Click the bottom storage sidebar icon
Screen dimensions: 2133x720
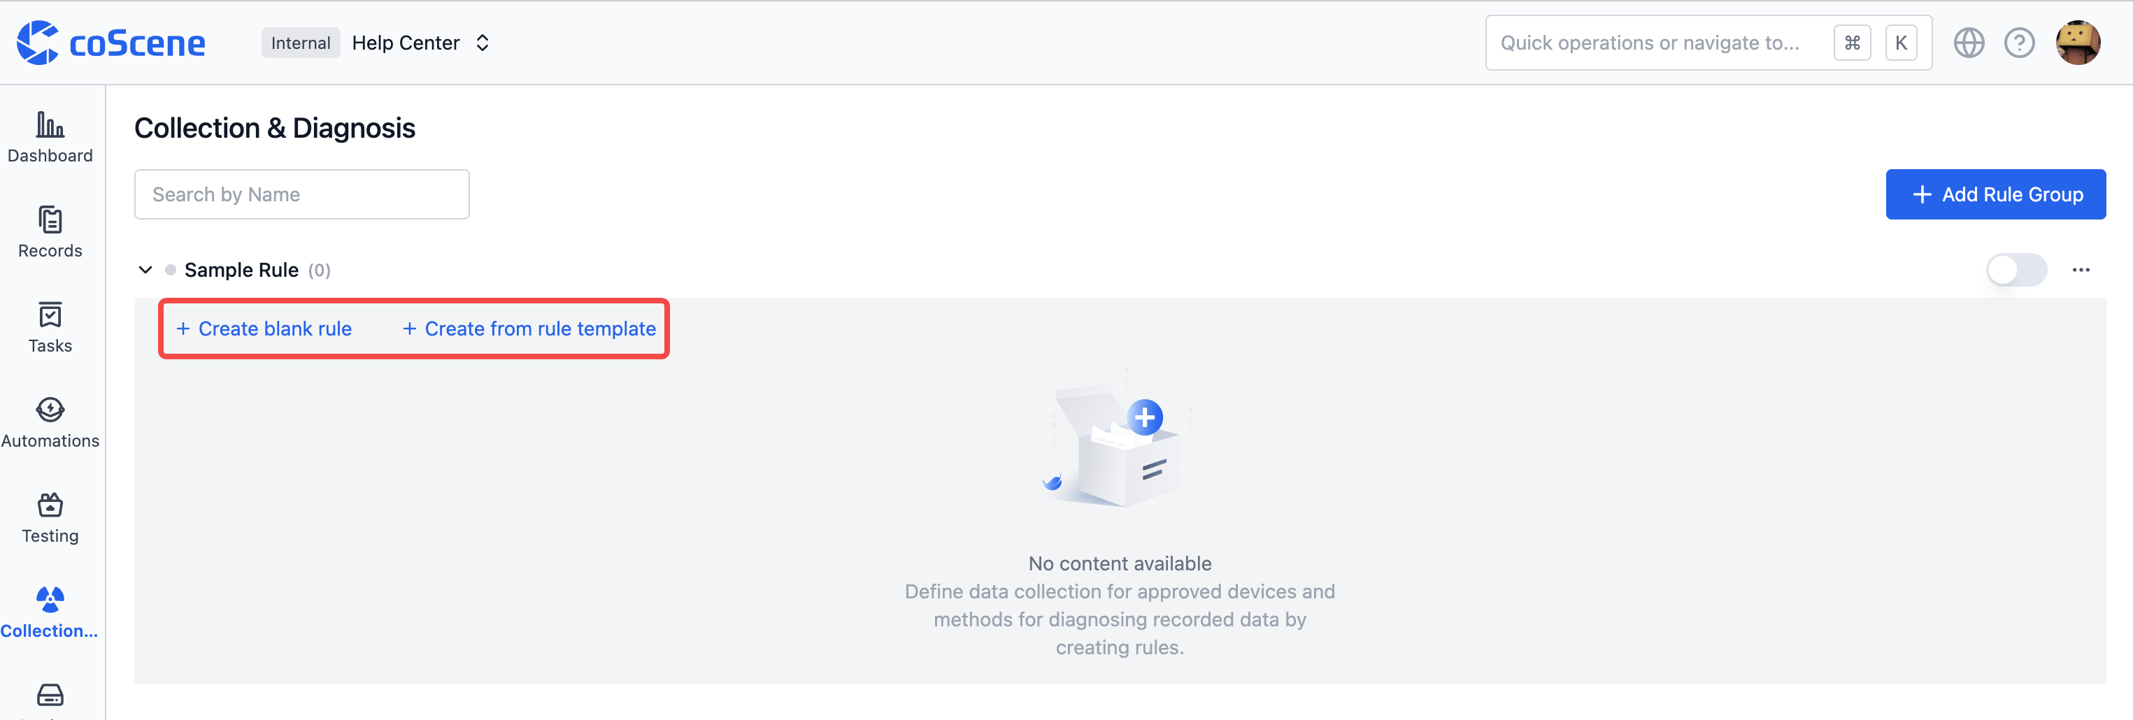point(50,694)
